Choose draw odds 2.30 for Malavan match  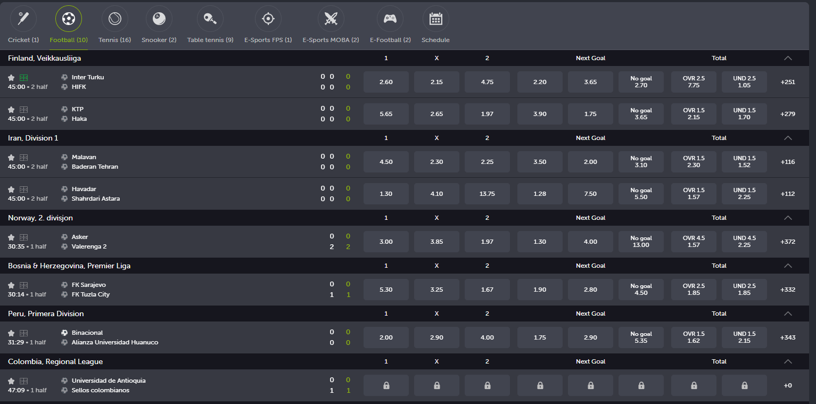click(436, 162)
